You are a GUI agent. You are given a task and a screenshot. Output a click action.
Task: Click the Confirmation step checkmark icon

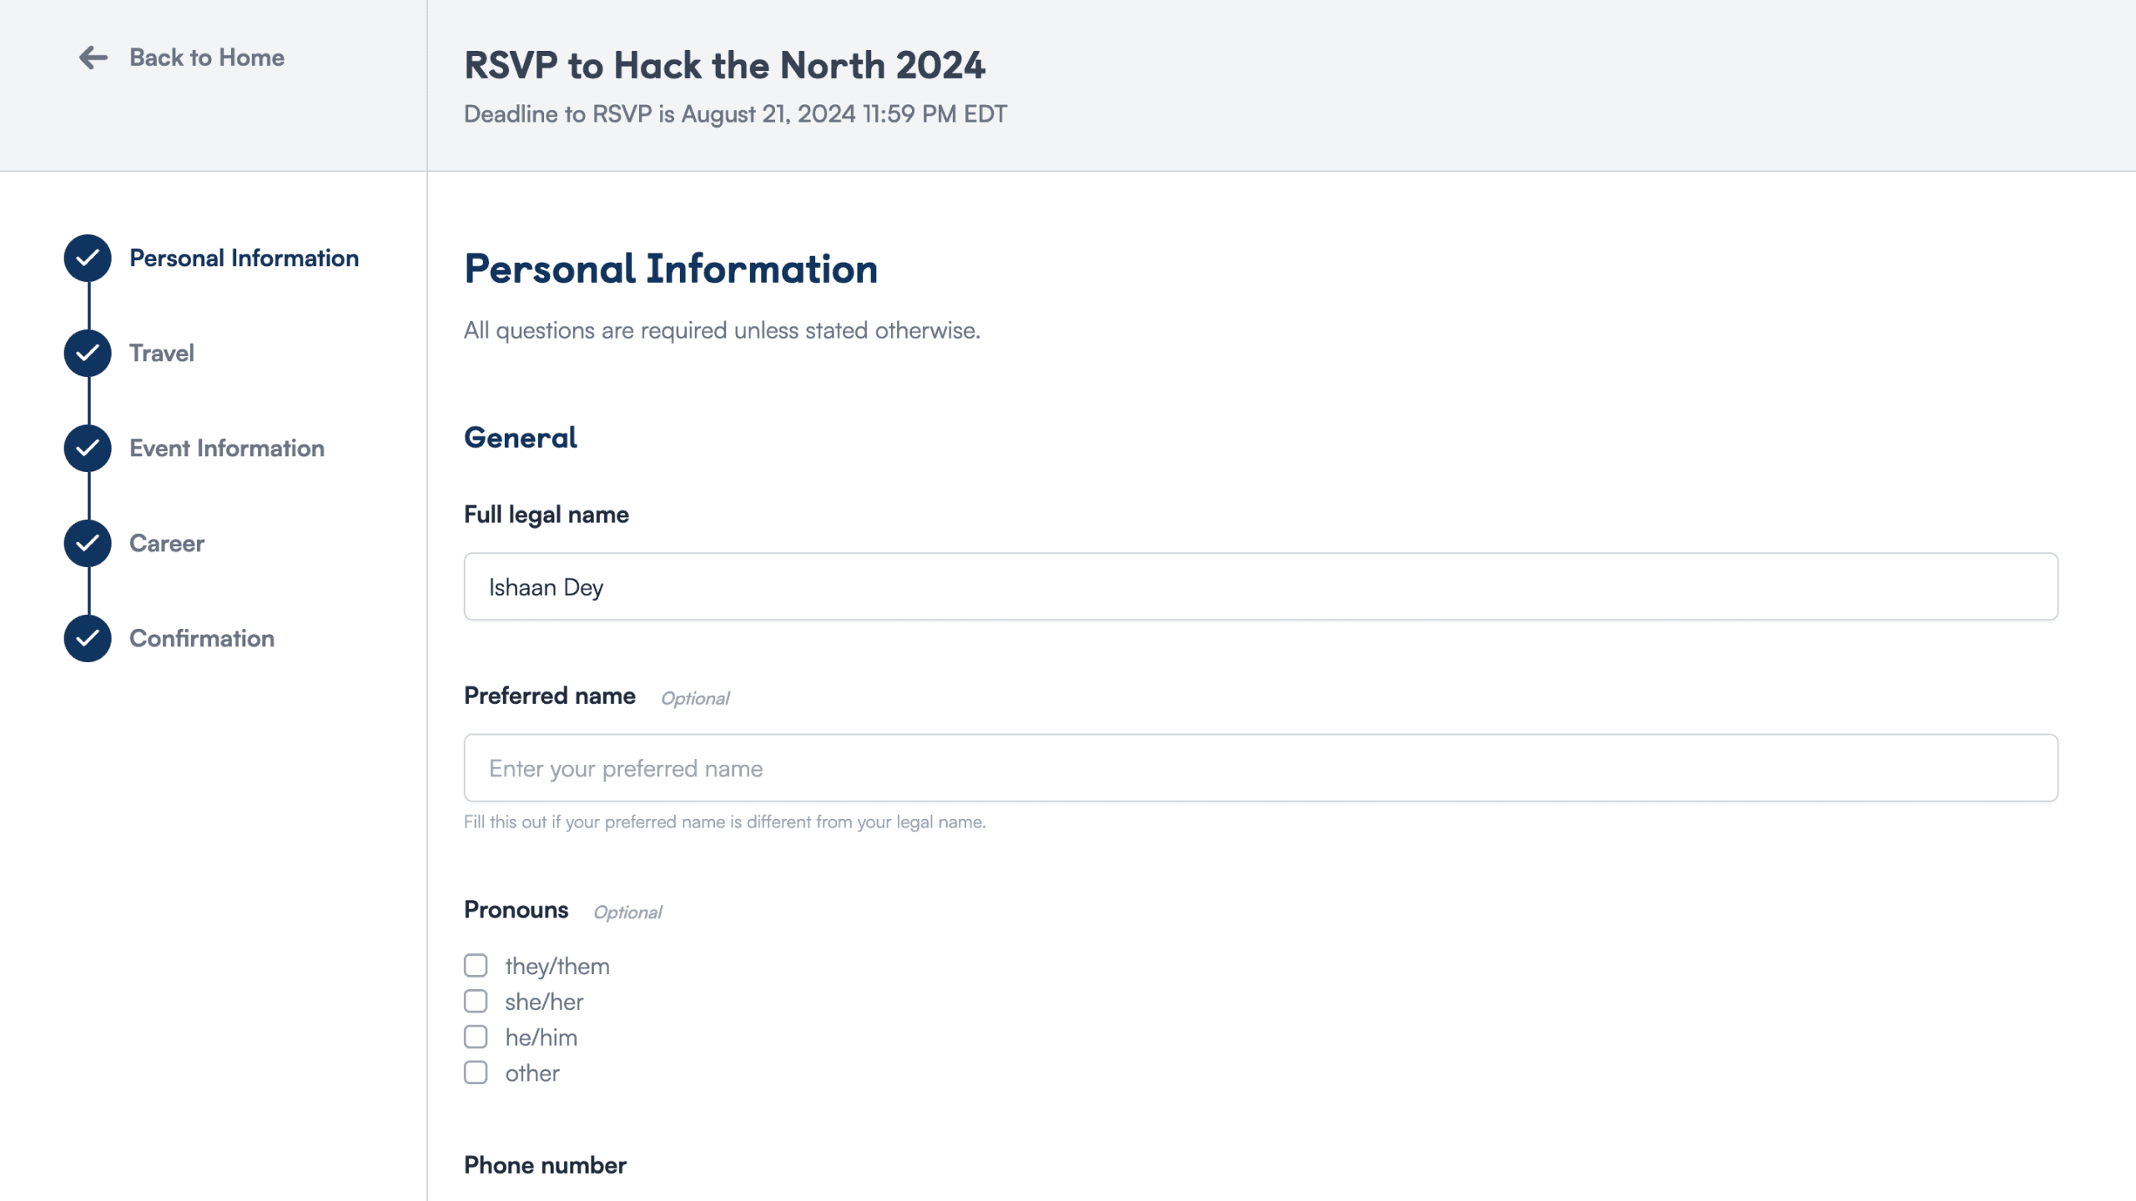(x=87, y=639)
